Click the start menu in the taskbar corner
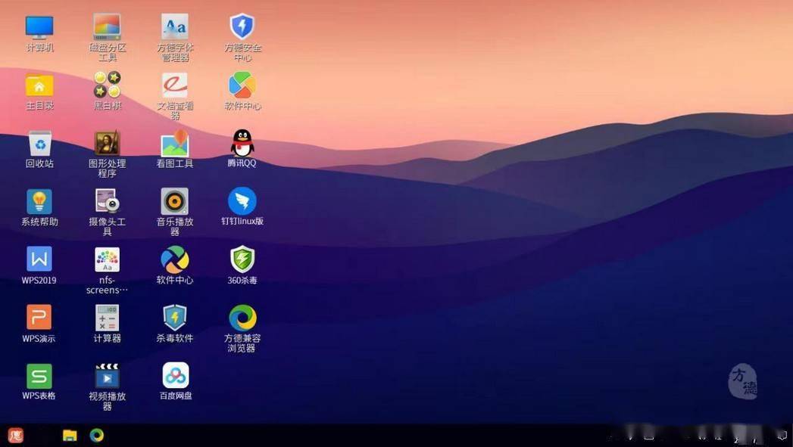Screen dimensions: 793x447 (15, 436)
